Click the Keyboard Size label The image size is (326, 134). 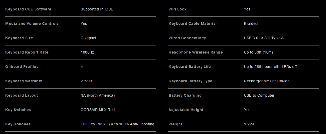[19, 38]
